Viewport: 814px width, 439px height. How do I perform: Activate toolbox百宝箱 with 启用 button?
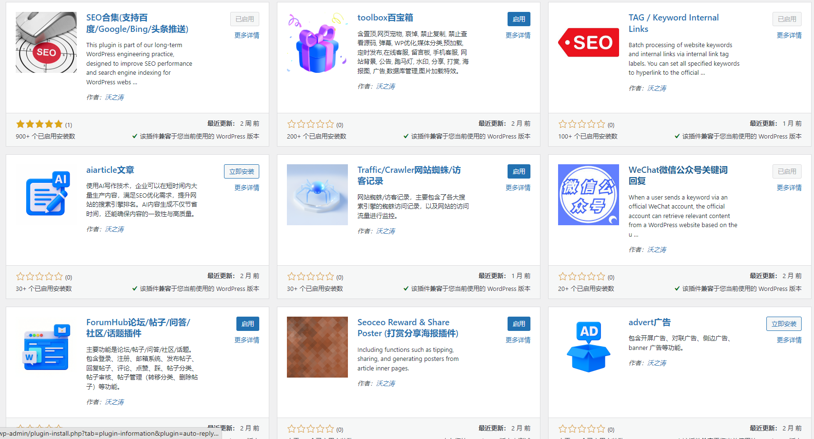[519, 19]
